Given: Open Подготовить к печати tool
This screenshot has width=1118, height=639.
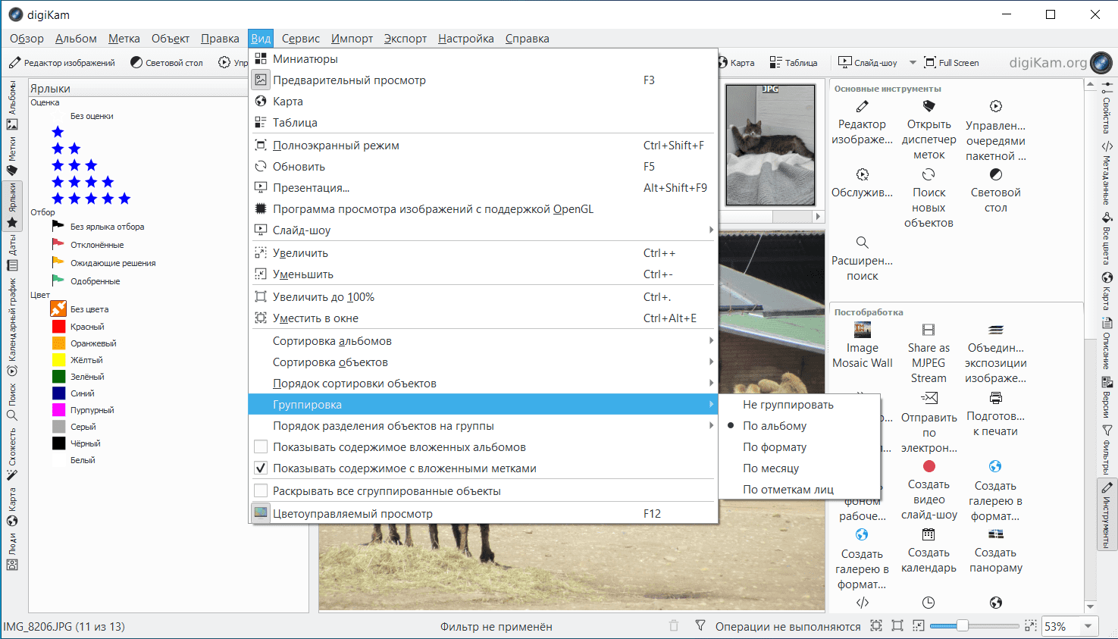Looking at the screenshot, I should (x=995, y=398).
